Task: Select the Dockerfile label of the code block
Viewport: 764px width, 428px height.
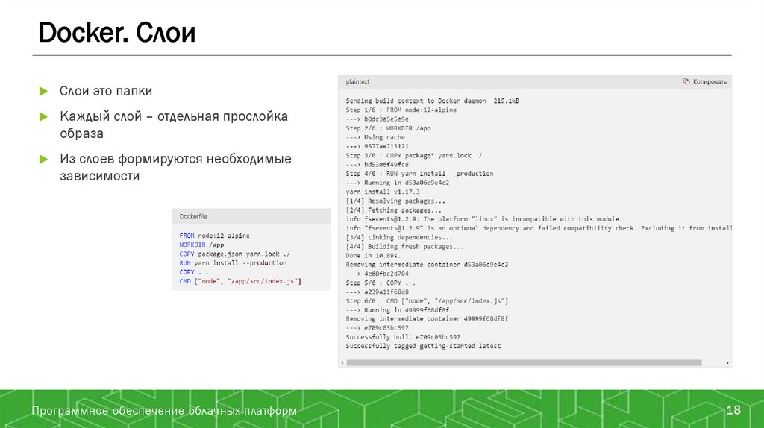Action: tap(193, 217)
